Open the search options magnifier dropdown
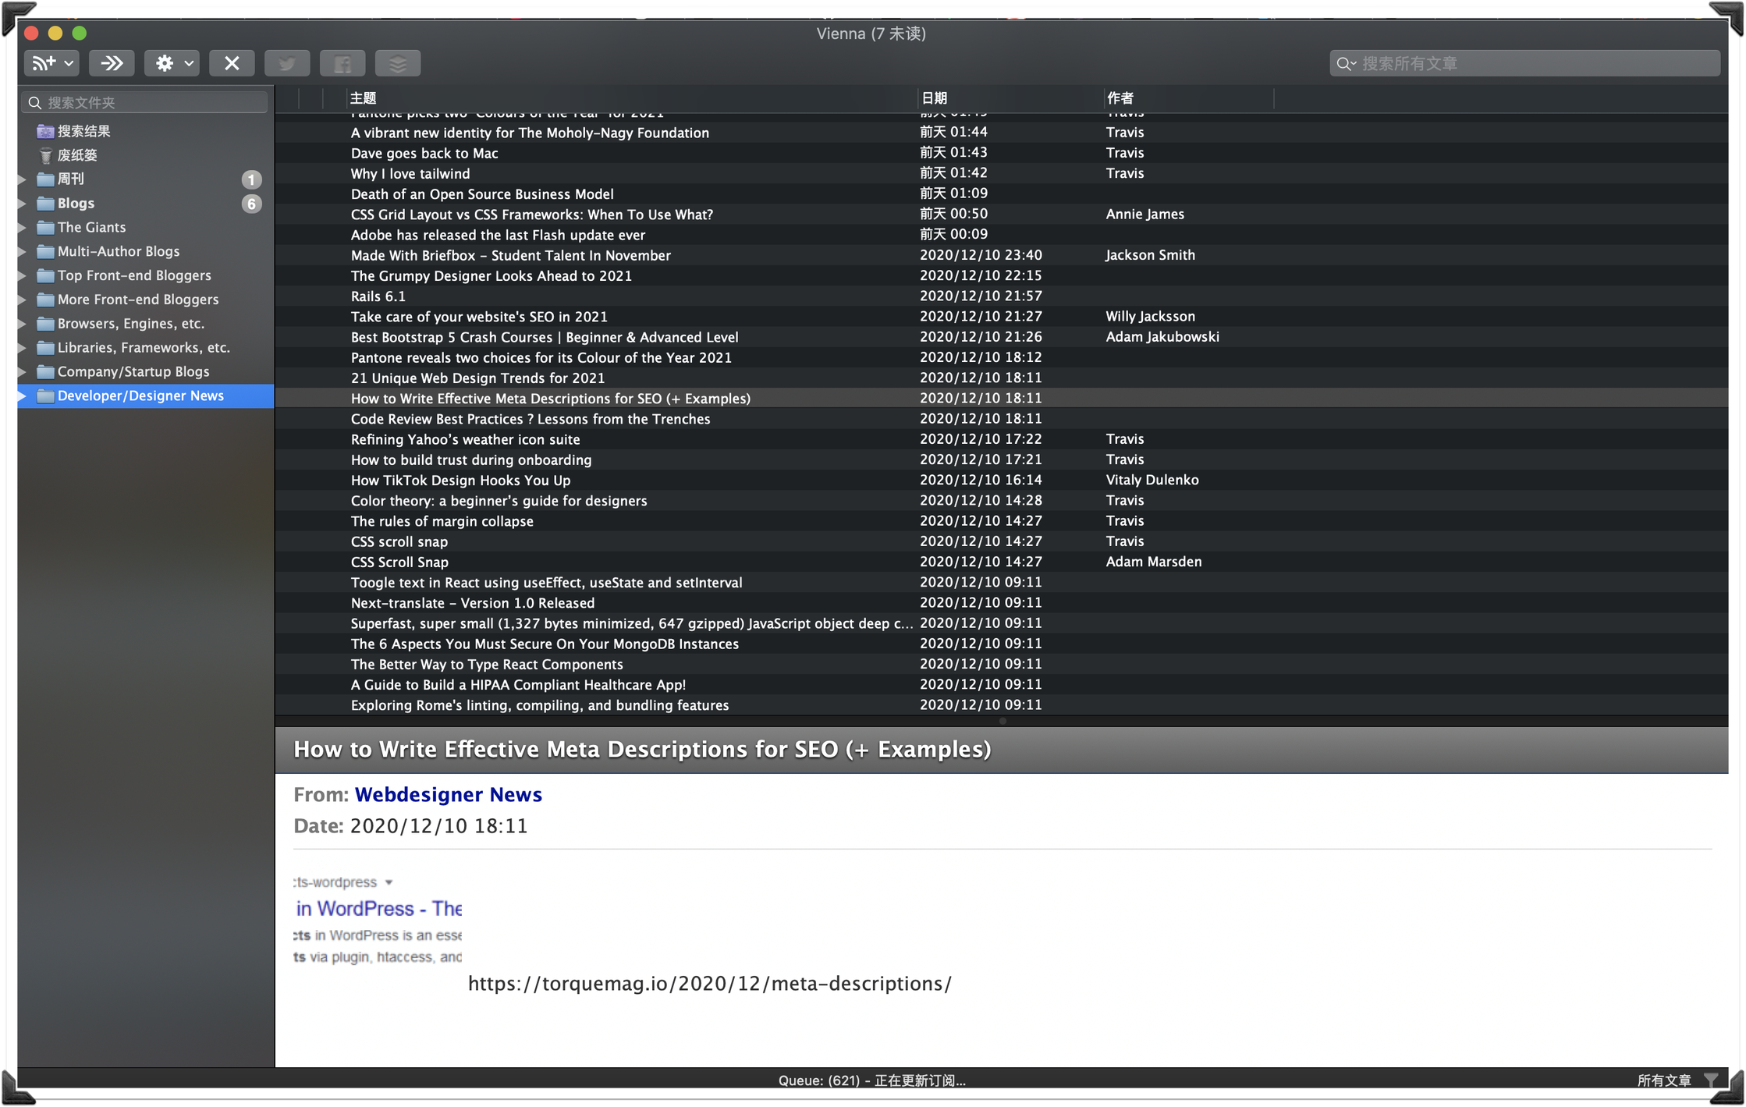Screen dimensions: 1746x1107 pos(1347,63)
